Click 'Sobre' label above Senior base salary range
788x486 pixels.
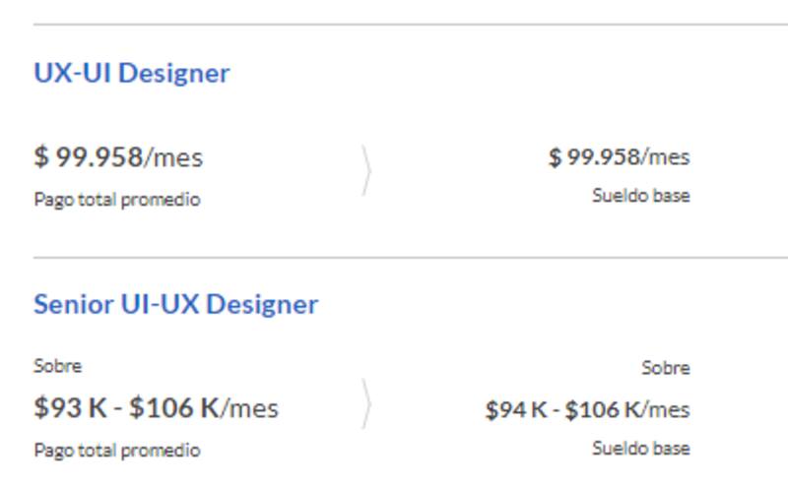click(665, 368)
